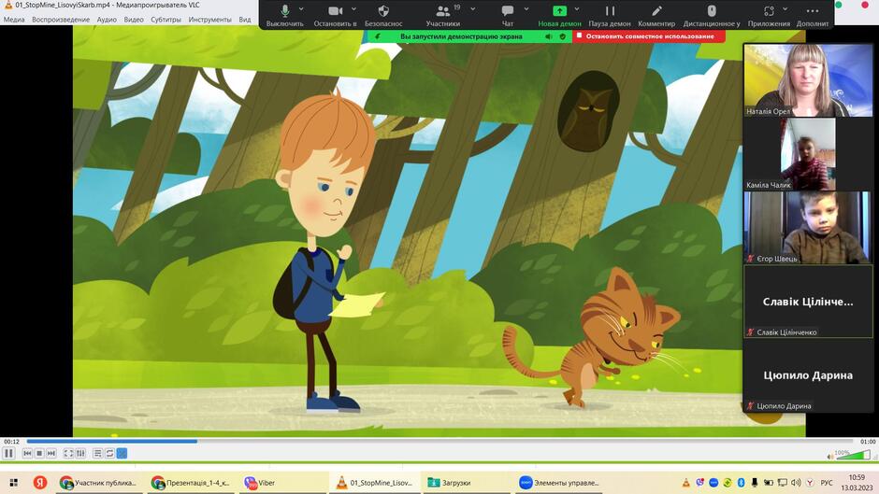
Task: Toggle VLC loop mode
Action: pyautogui.click(x=110, y=453)
